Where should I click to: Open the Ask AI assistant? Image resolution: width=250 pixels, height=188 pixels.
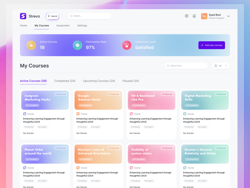(x=52, y=16)
